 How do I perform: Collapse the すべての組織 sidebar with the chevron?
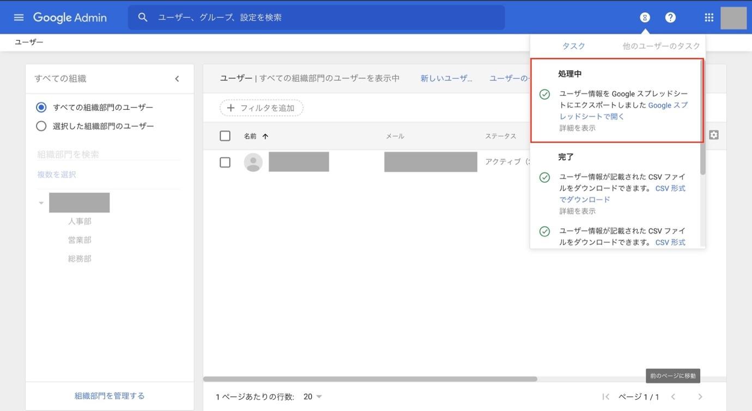177,78
